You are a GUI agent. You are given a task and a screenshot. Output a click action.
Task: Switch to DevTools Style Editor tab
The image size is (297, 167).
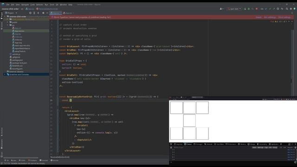[219, 144]
